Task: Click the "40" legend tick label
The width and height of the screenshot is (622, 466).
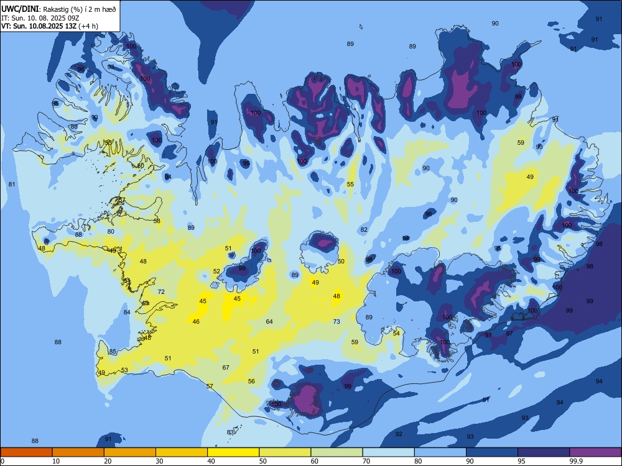Action: point(211,461)
